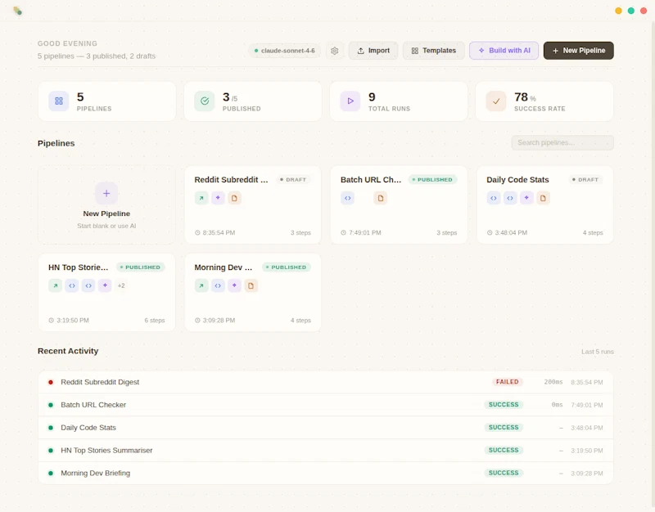Click +2 more steps badge in HN card
Screen dimensions: 655x512
(121, 285)
